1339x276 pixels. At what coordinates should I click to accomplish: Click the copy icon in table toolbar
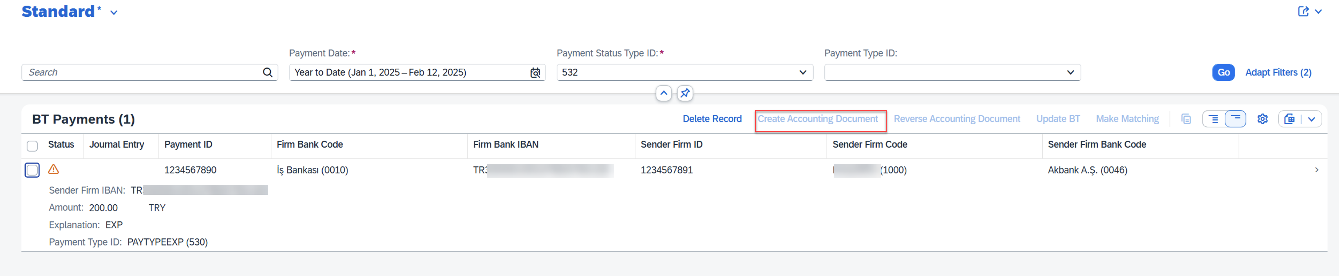[1186, 119]
